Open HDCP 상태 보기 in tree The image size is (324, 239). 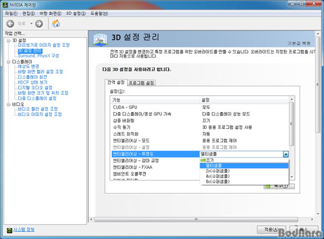(32, 82)
